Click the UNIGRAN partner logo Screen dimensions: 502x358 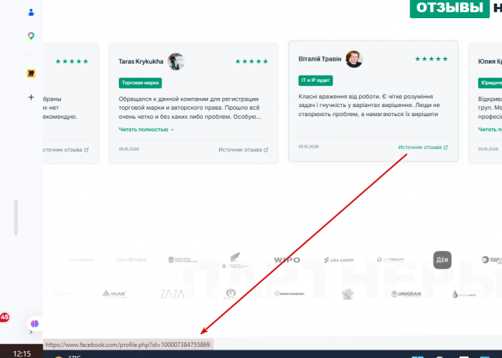tap(405, 294)
